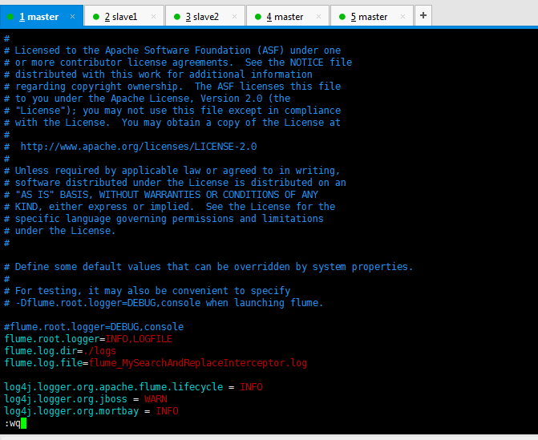The height and width of the screenshot is (440, 538).
Task: Close the 5 master tab
Action: pyautogui.click(x=402, y=17)
